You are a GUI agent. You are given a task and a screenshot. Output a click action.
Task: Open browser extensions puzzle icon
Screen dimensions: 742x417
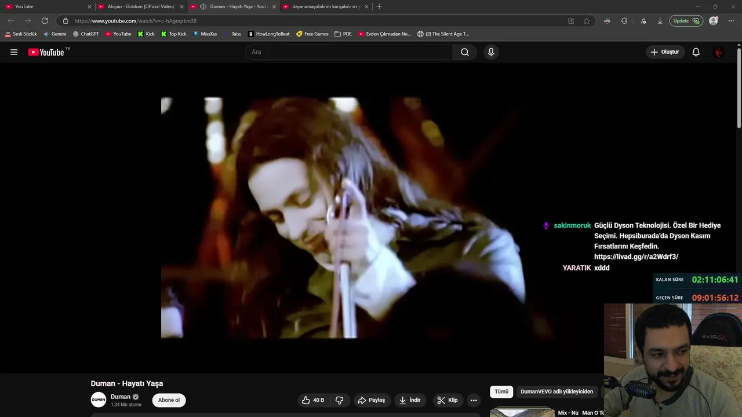click(x=624, y=21)
